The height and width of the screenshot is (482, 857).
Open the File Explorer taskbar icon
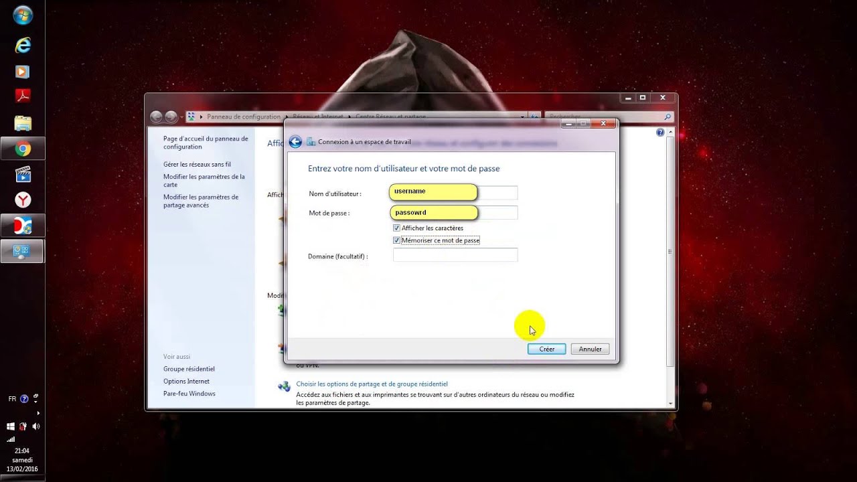coord(23,123)
